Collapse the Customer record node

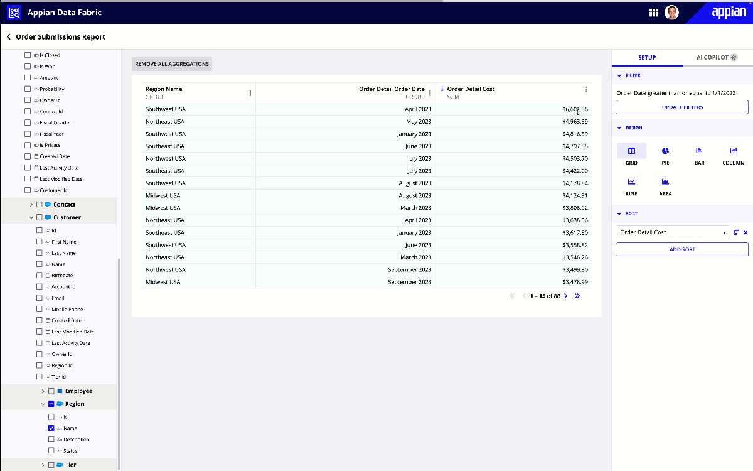click(31, 217)
